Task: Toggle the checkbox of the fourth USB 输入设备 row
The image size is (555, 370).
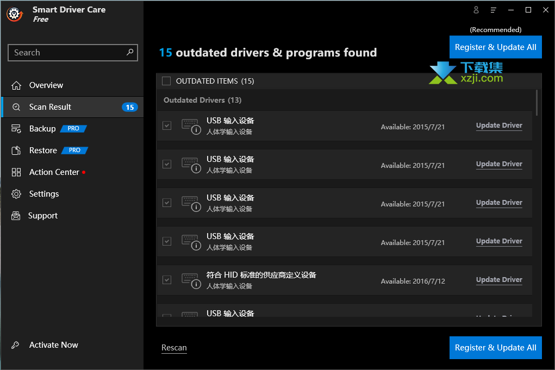Action: [x=167, y=241]
